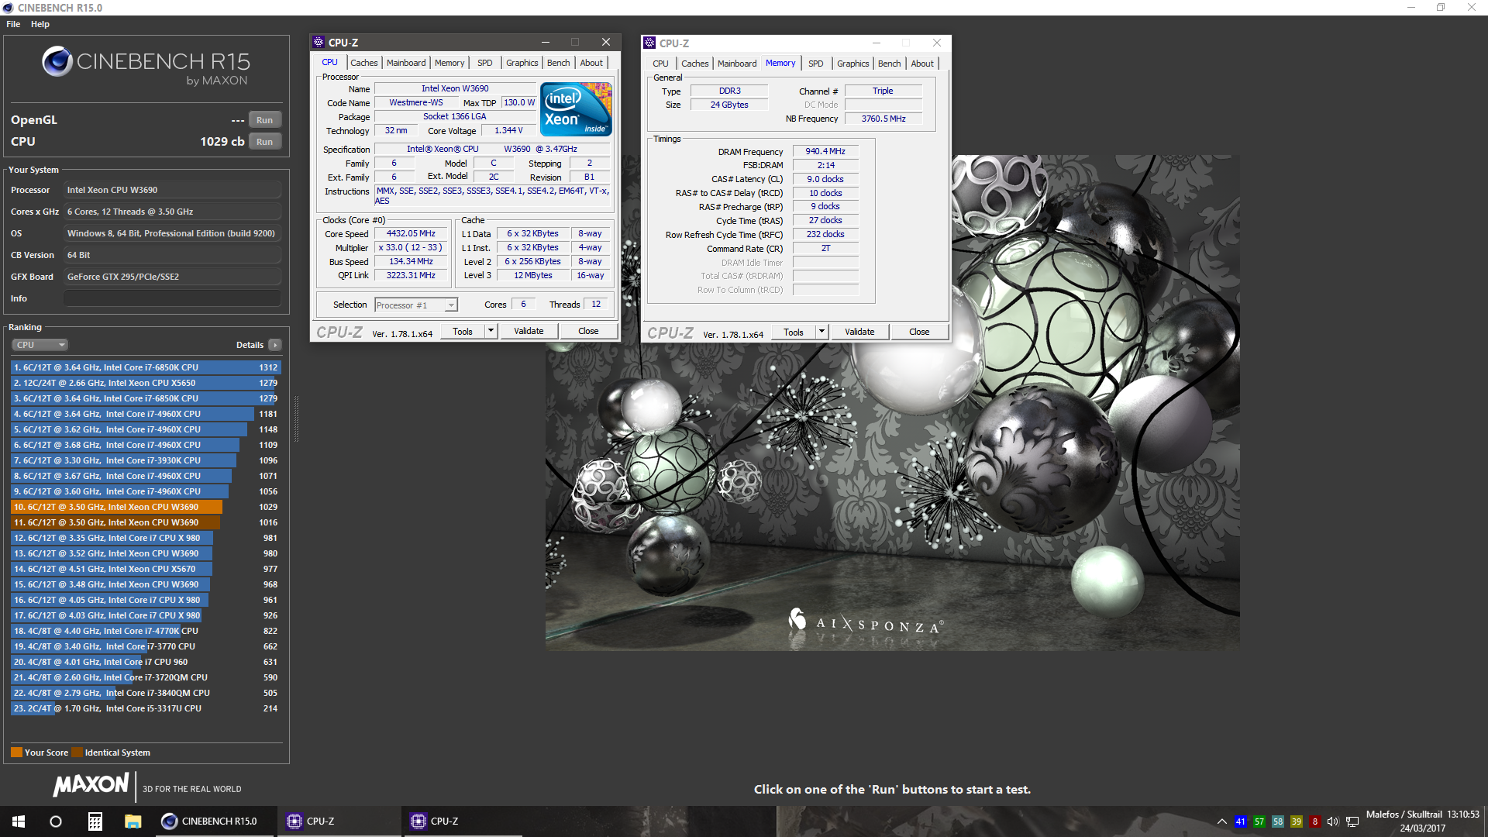
Task: Open the network tray icon
Action: (1352, 821)
